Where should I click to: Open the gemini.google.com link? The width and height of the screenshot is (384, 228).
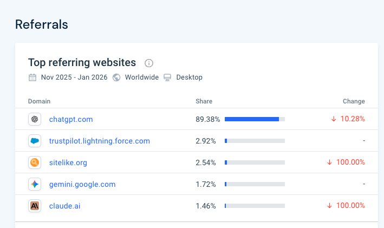coord(82,184)
